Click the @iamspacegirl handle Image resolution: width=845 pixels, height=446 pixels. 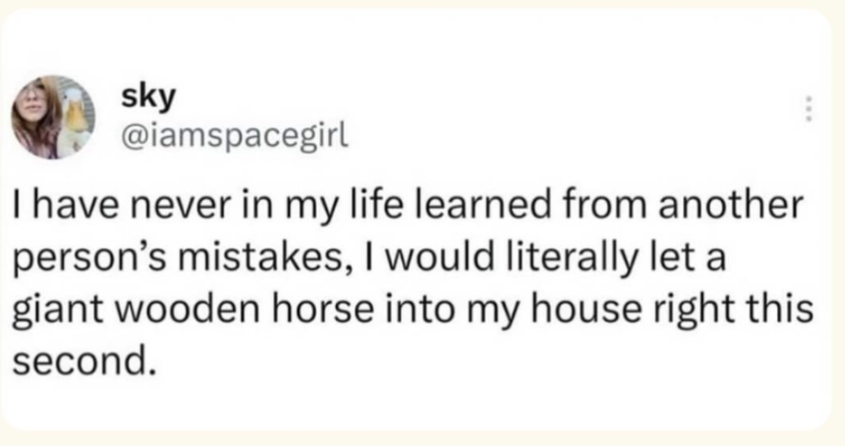(236, 137)
